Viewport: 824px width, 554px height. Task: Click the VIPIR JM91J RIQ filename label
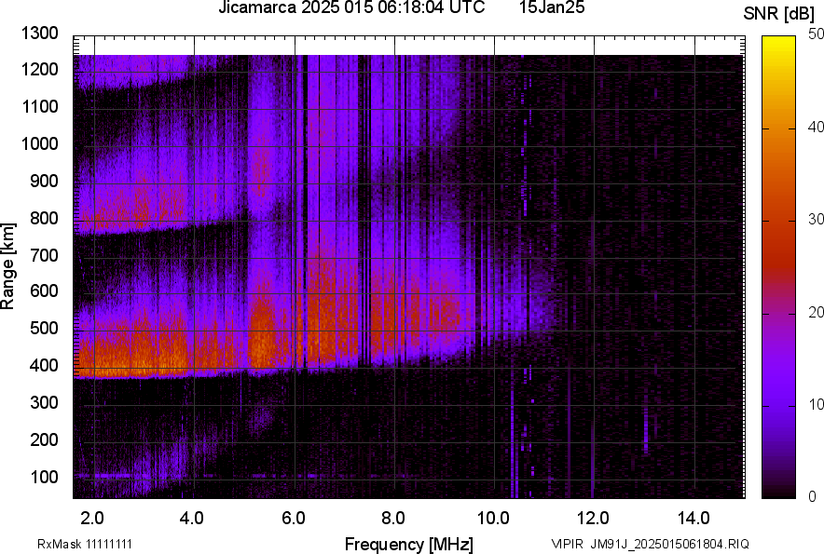click(650, 544)
